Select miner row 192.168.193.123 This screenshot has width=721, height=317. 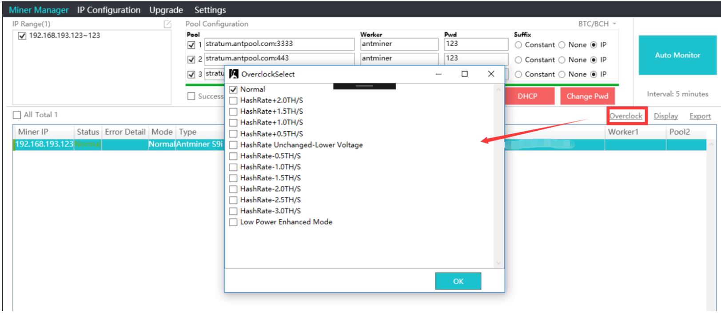(x=44, y=144)
